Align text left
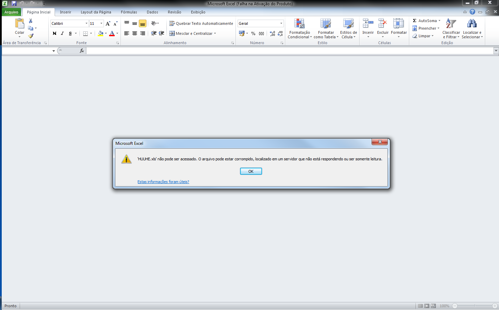Image resolution: width=499 pixels, height=310 pixels. [x=127, y=33]
